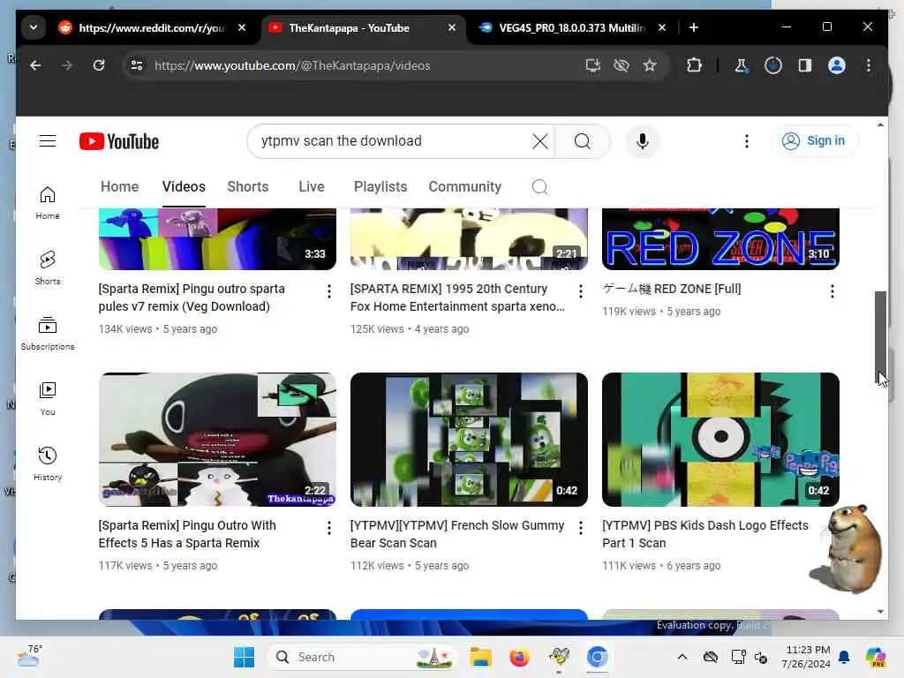Play the Gummy Bear 0:42 thumbnail
Viewport: 904px width, 678px height.
tap(469, 440)
